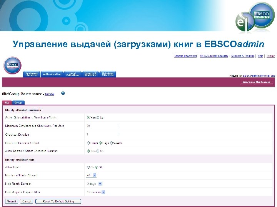Choose Days as Checkout Duration Format
Viewport: 277px width, 207px height.
[100, 143]
